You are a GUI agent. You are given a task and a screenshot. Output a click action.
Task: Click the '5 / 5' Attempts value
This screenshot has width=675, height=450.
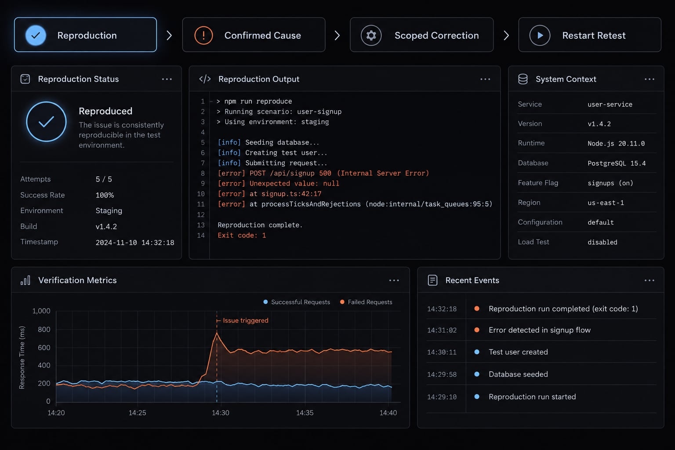point(104,179)
